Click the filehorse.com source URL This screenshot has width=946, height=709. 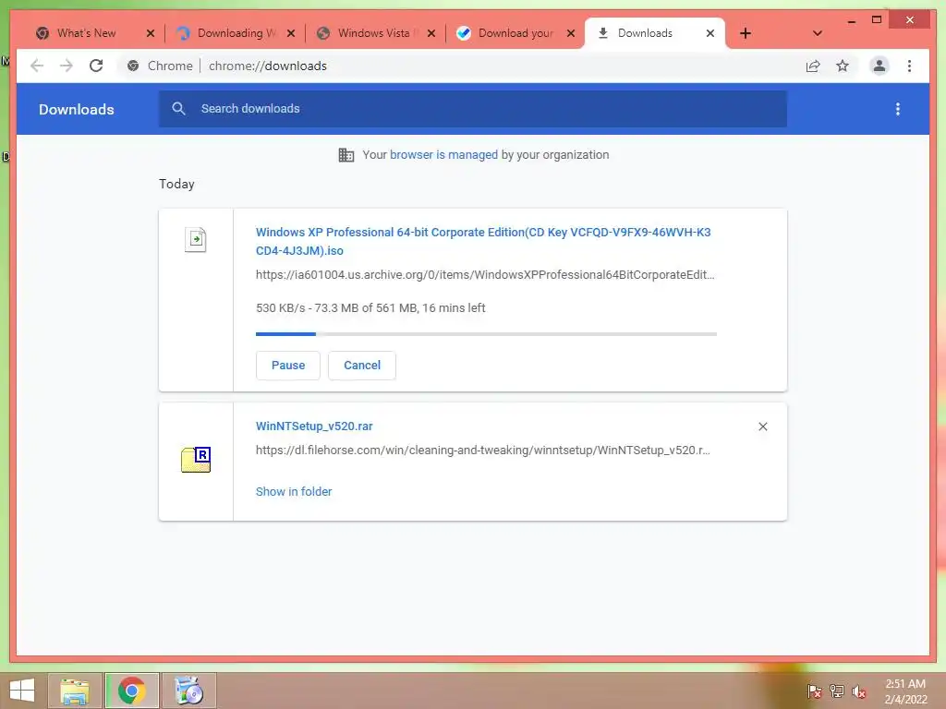tap(482, 450)
